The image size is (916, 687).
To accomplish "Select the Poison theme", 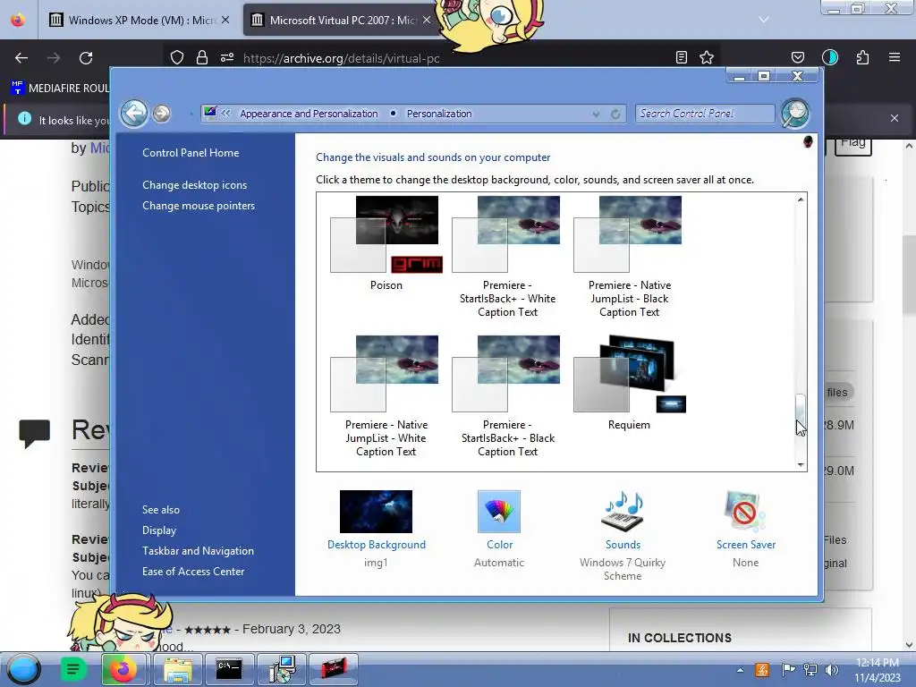I will point(386,243).
